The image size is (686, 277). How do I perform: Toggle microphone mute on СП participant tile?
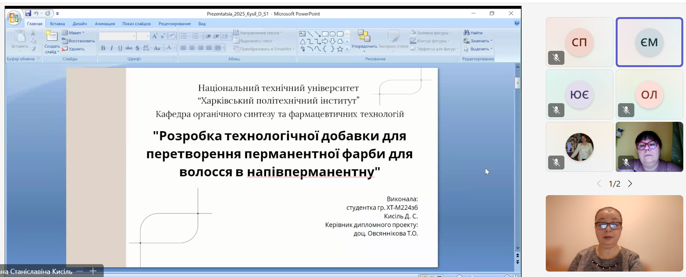(556, 58)
